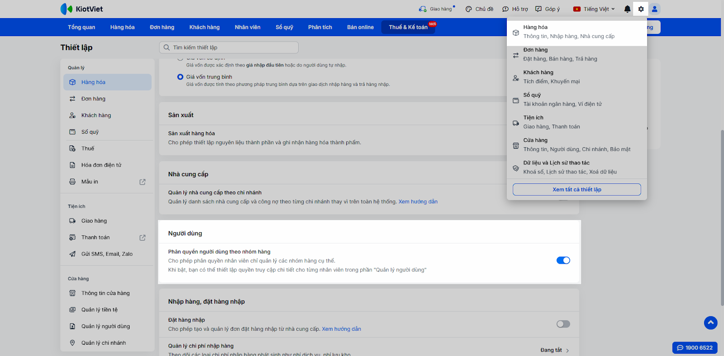Open the Tiếng Việt language dropdown
The image size is (724, 356).
tap(594, 9)
